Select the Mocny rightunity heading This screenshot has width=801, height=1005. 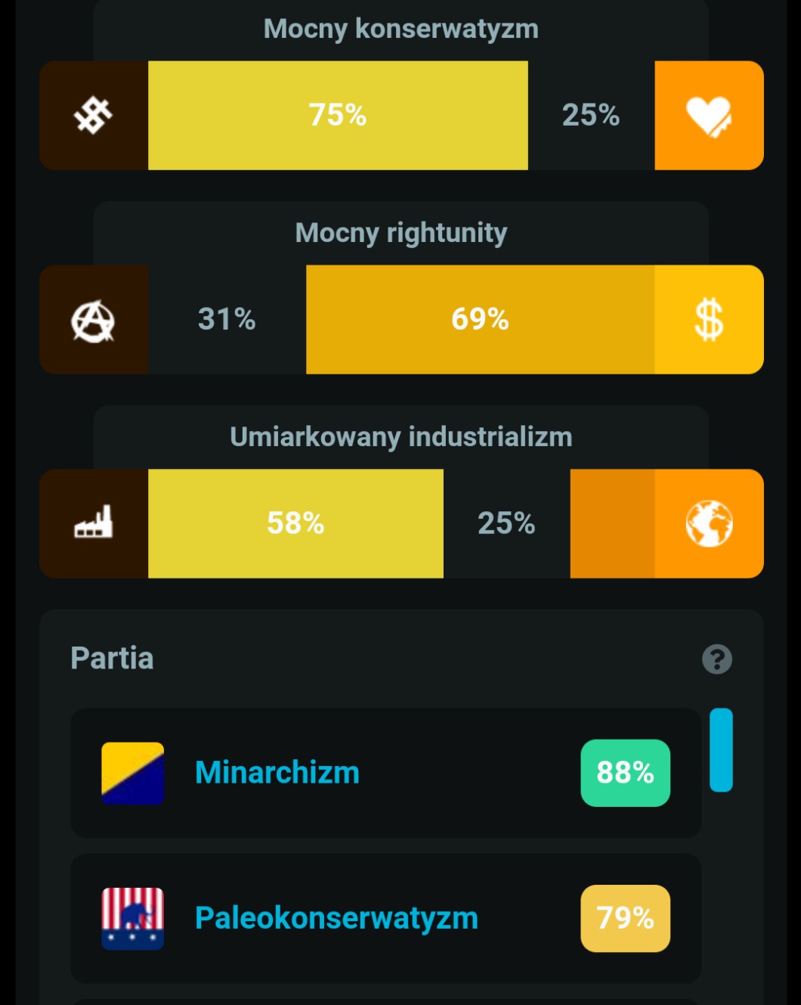[x=400, y=233]
